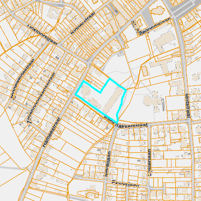Click the Molstraat street label
Screen dimensions: 201x201
(188, 106)
